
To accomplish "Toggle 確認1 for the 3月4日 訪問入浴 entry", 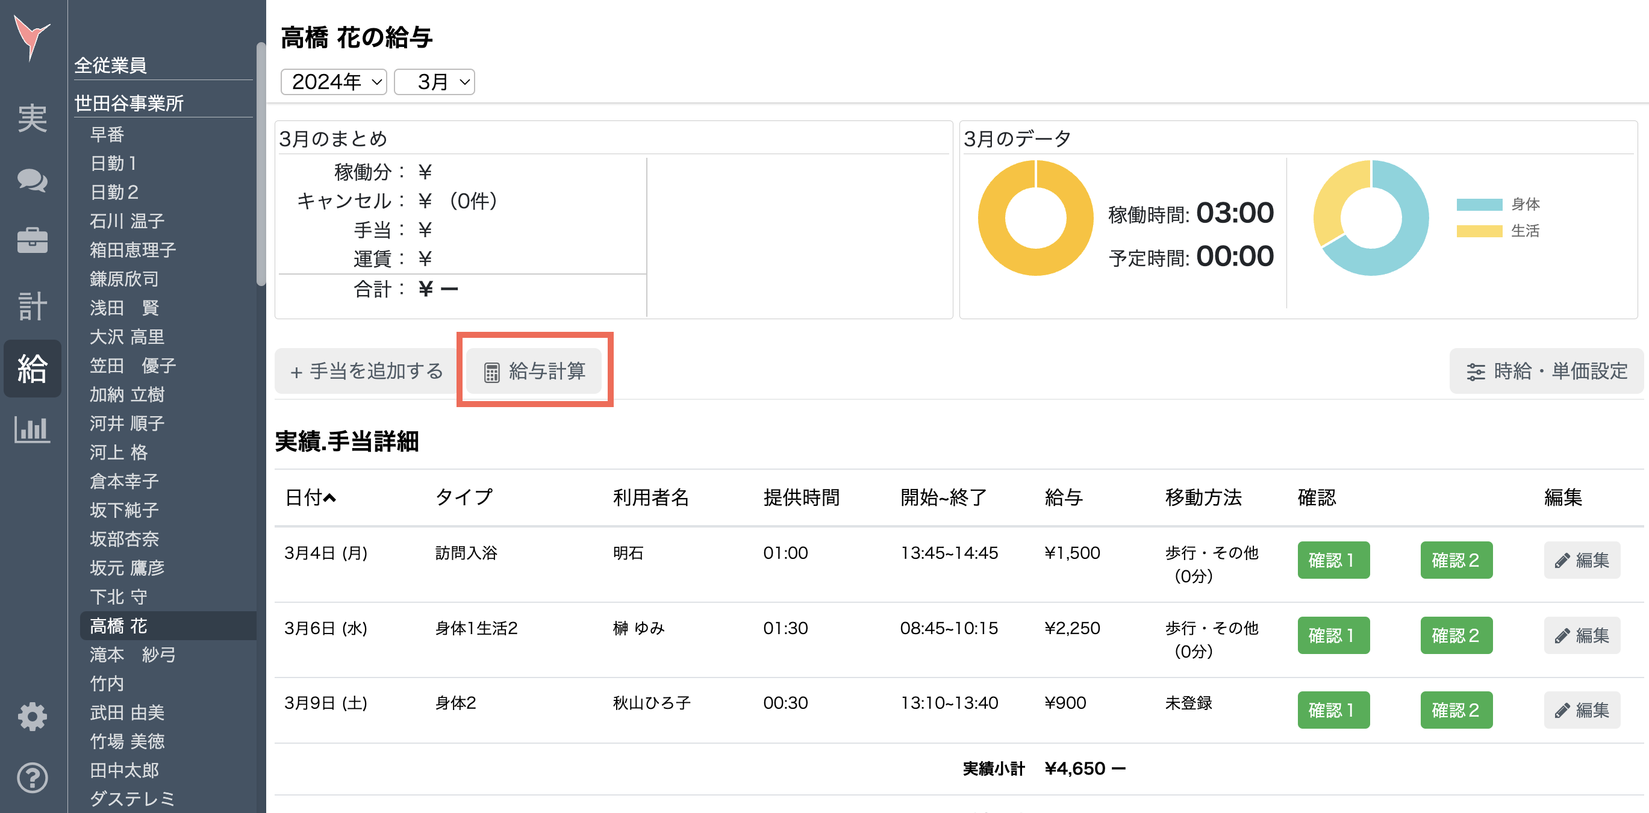I will point(1333,559).
